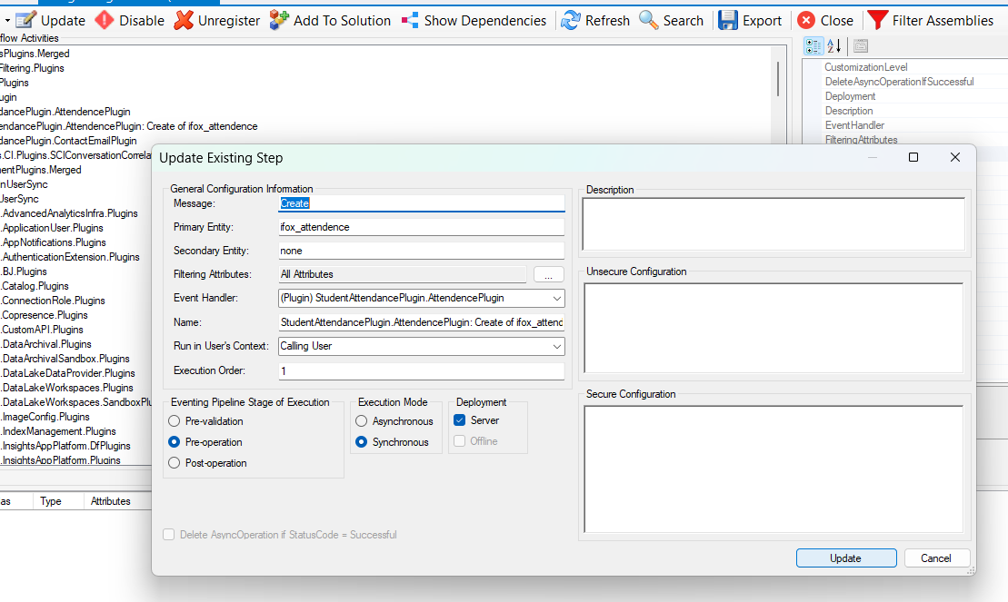Click the Update button in dialog

coord(845,558)
